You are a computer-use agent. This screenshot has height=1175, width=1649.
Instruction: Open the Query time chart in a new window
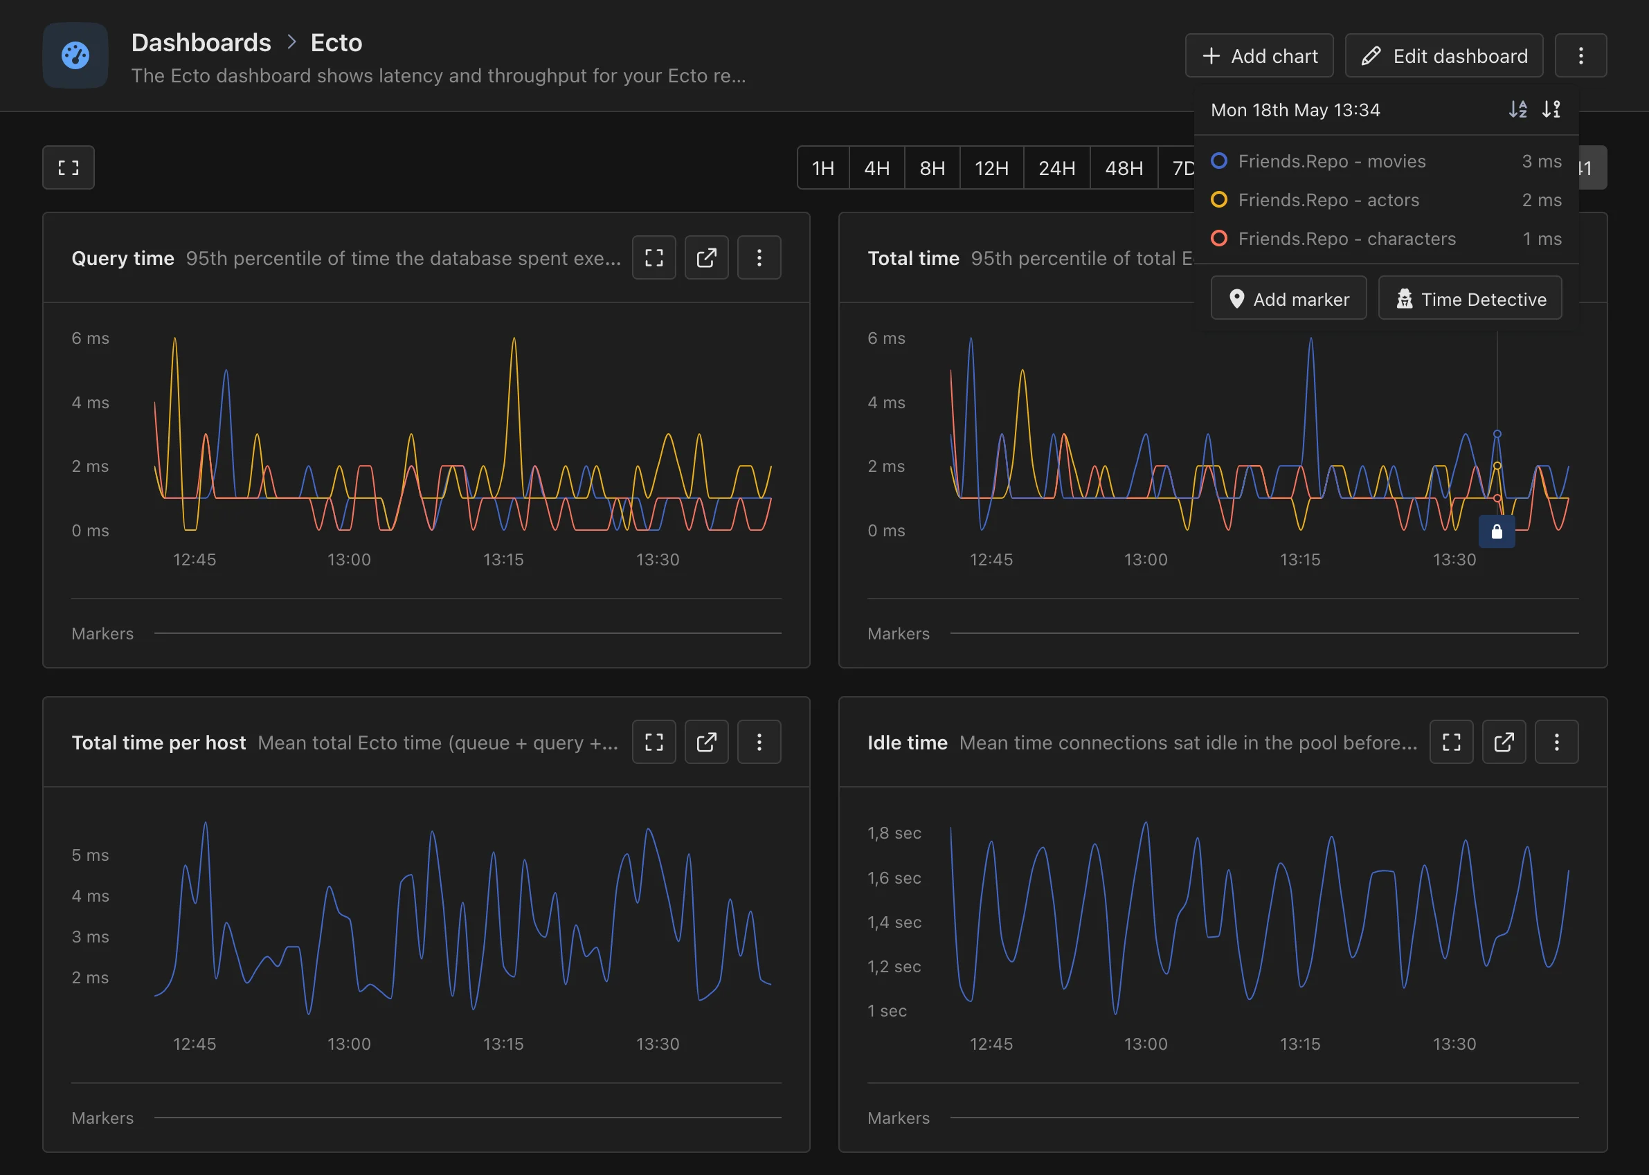click(x=707, y=257)
